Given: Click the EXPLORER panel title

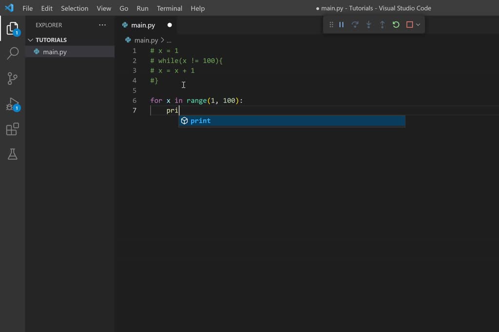Looking at the screenshot, I should [49, 25].
